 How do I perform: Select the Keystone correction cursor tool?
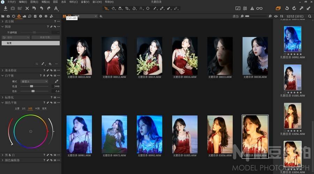click(141, 8)
